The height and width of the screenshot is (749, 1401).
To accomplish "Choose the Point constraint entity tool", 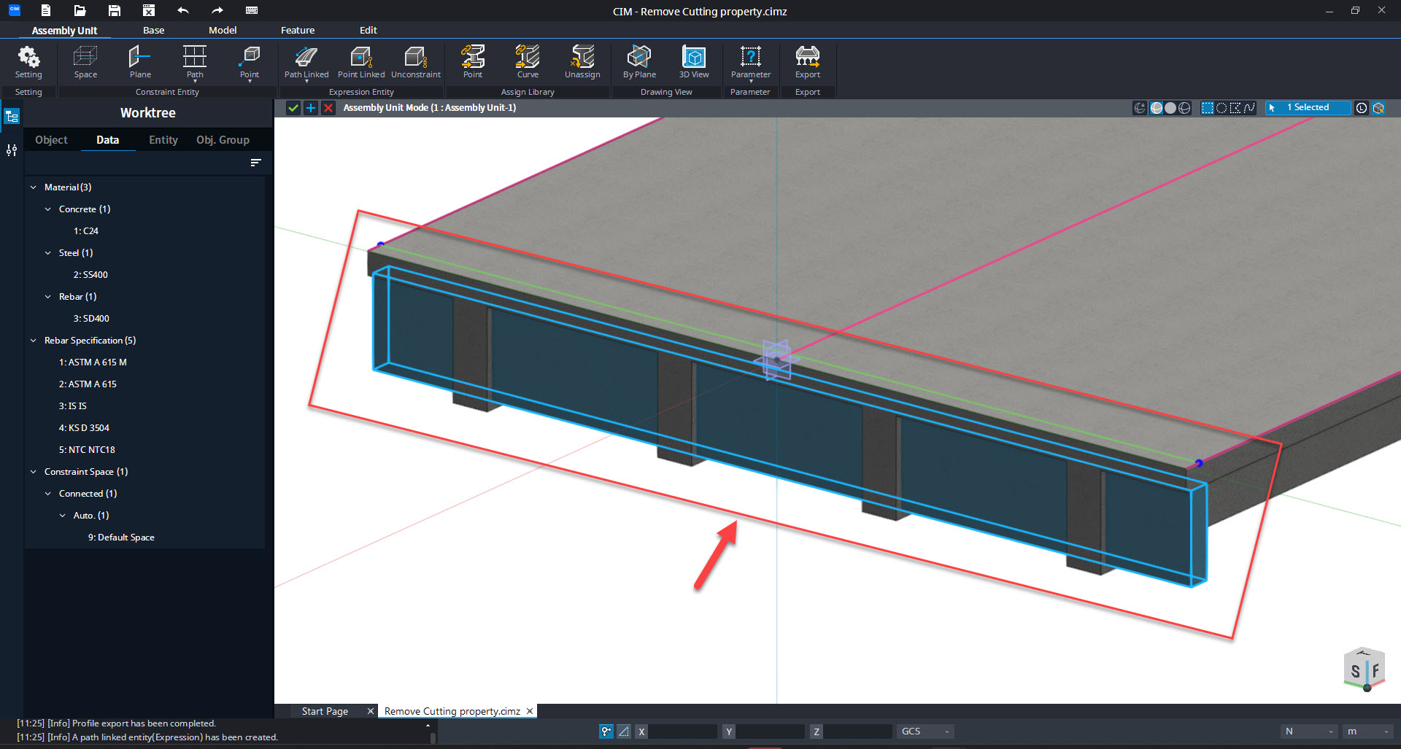I will pos(250,63).
